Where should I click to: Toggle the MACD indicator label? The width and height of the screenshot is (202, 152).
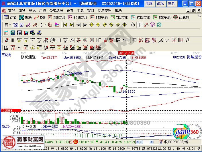tap(5, 126)
